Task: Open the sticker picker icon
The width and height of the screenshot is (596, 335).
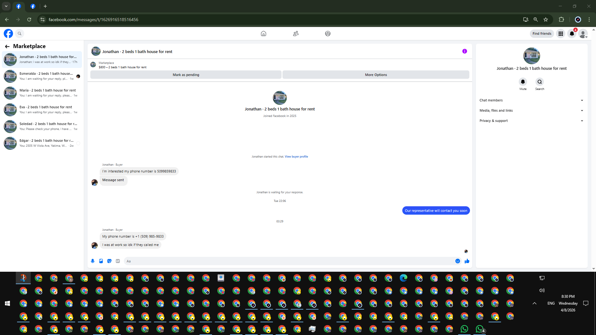Action: click(109, 261)
